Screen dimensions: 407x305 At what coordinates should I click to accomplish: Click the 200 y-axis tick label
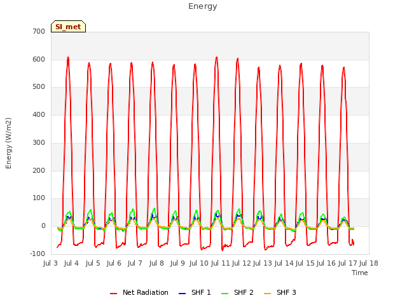[x=39, y=170]
